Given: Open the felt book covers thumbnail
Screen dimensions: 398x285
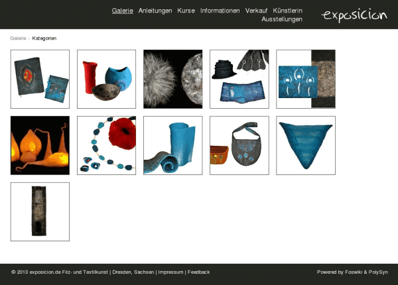Looking at the screenshot, I should (x=40, y=79).
